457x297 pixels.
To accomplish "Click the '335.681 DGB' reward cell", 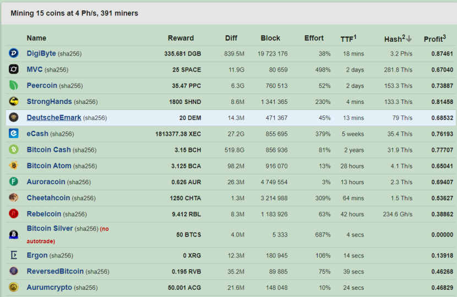I will click(x=182, y=54).
